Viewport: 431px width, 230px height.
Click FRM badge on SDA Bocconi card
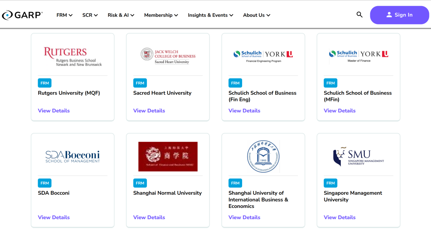[44, 183]
